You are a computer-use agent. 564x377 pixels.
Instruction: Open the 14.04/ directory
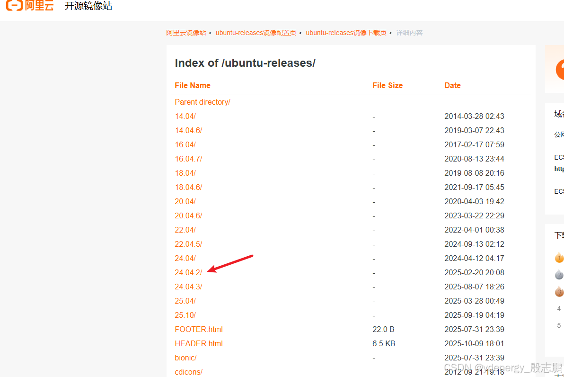185,117
